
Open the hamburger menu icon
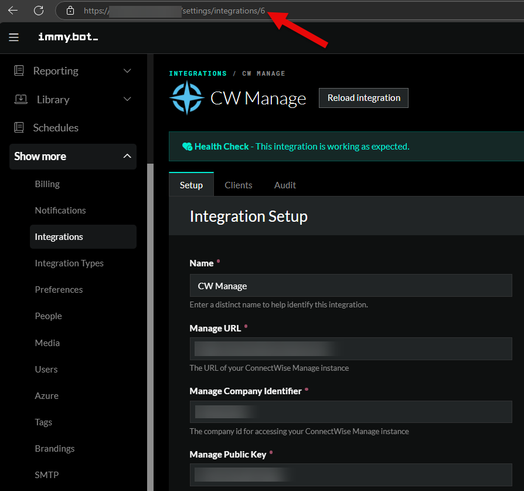pyautogui.click(x=14, y=38)
